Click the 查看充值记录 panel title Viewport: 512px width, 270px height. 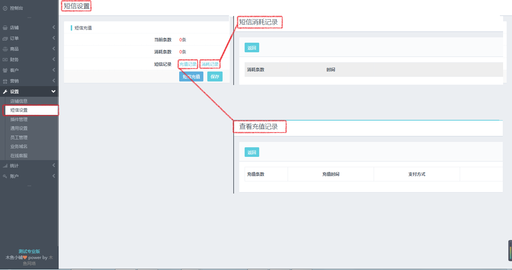point(258,127)
